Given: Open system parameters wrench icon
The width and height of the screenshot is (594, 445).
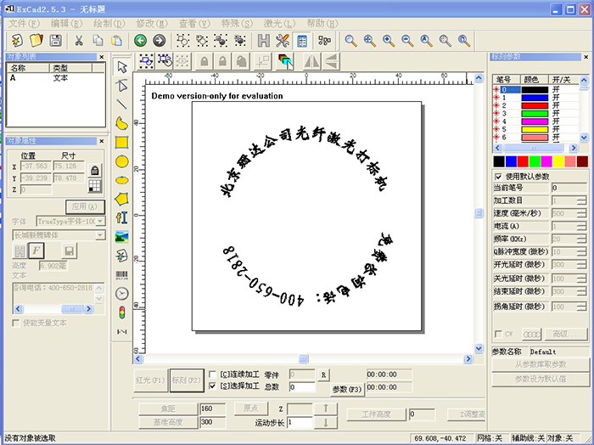Looking at the screenshot, I should [283, 41].
